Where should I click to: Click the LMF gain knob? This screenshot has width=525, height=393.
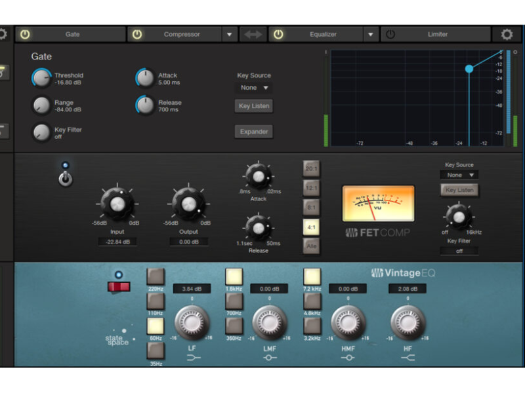(270, 322)
